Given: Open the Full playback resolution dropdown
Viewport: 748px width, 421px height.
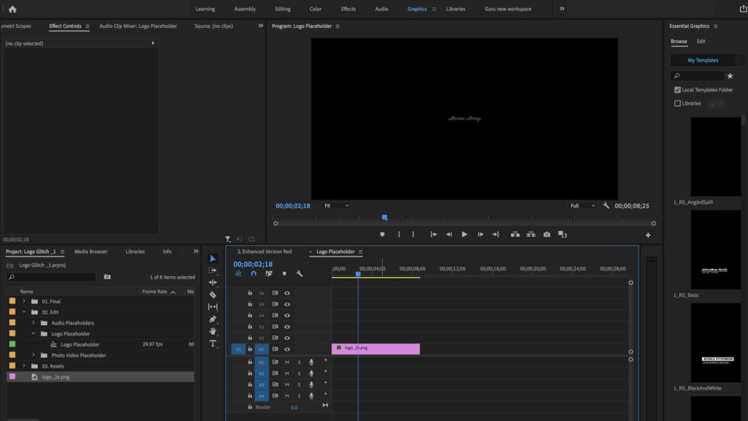Looking at the screenshot, I should click(581, 205).
